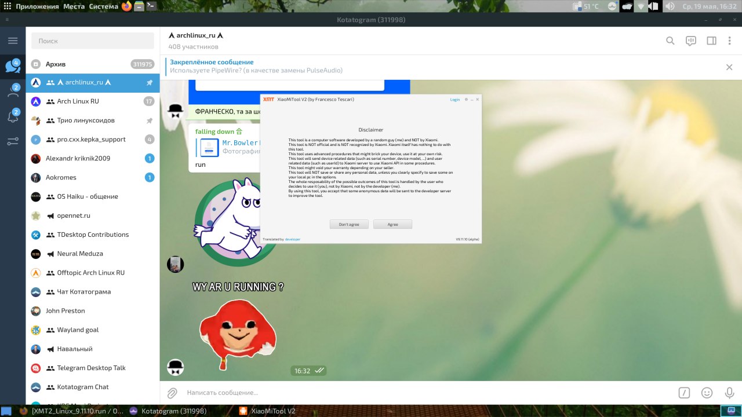Open the pro.cxx.kepka_support chat
742x417 pixels.
93,140
